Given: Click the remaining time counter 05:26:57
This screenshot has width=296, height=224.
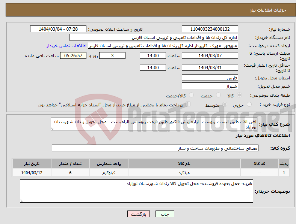Looking at the screenshot, I should [x=73, y=55].
